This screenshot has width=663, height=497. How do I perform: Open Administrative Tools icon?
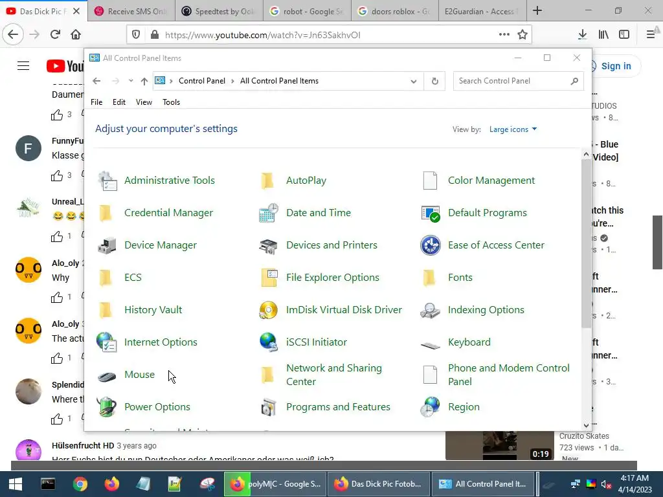(x=107, y=181)
